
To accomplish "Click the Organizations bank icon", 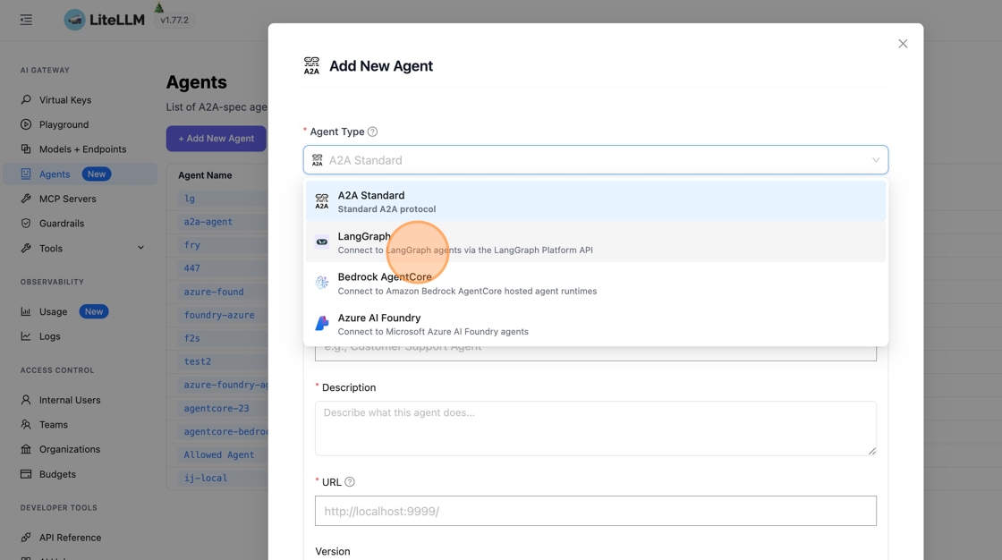I will coord(26,449).
